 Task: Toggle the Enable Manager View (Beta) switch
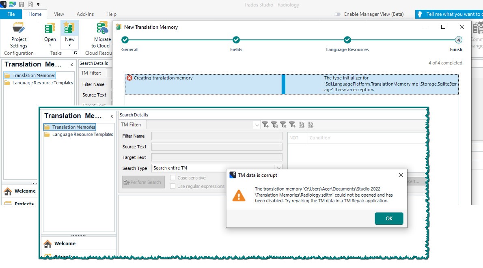(337, 14)
